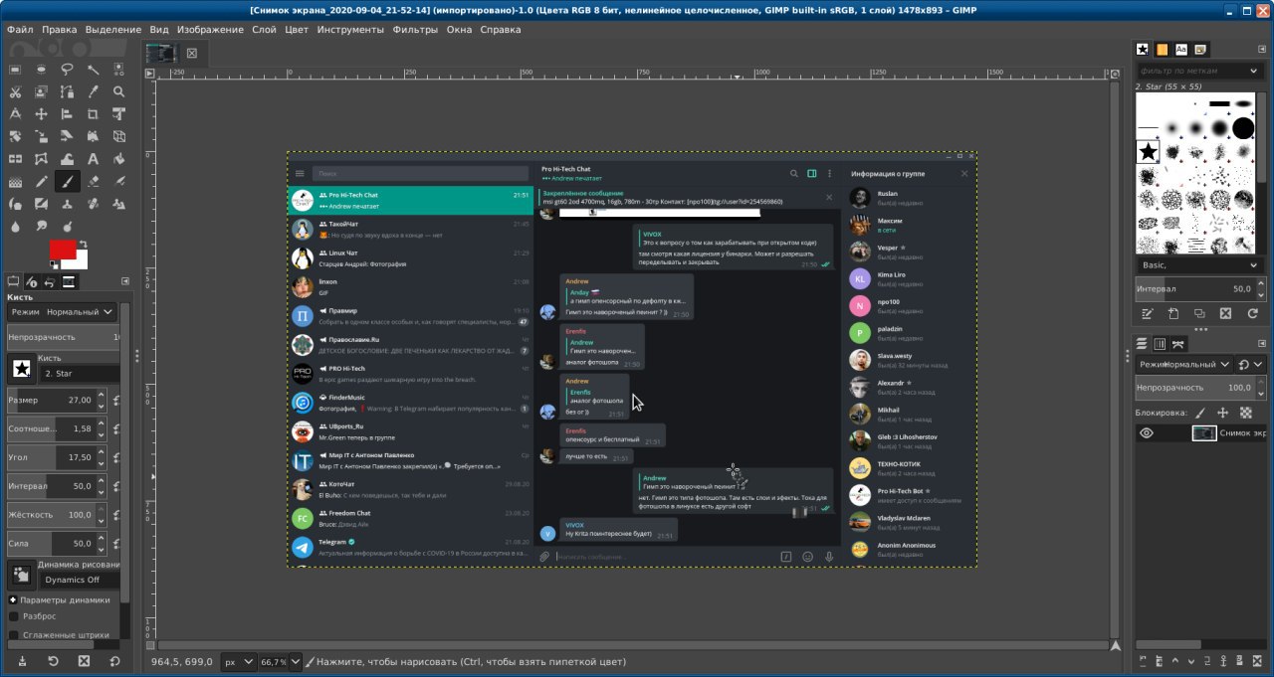
Task: Select the Heal bandage tool
Action: pos(93,204)
